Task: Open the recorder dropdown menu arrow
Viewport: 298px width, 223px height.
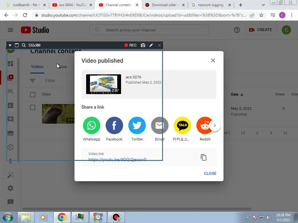Action: point(10,45)
